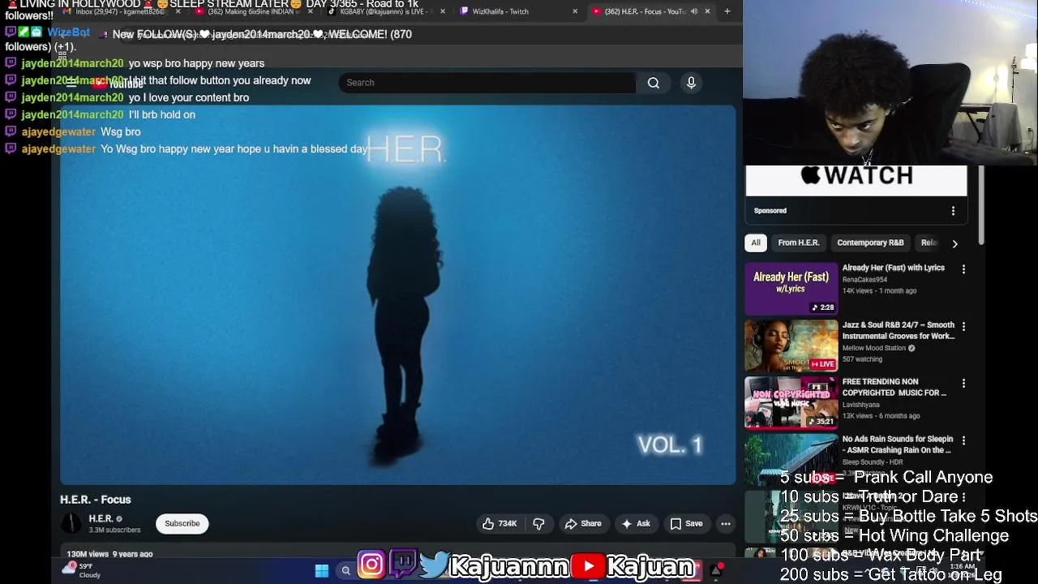Click the H.E.R. Vol. 1 video player
1038x584 pixels.
click(397, 294)
